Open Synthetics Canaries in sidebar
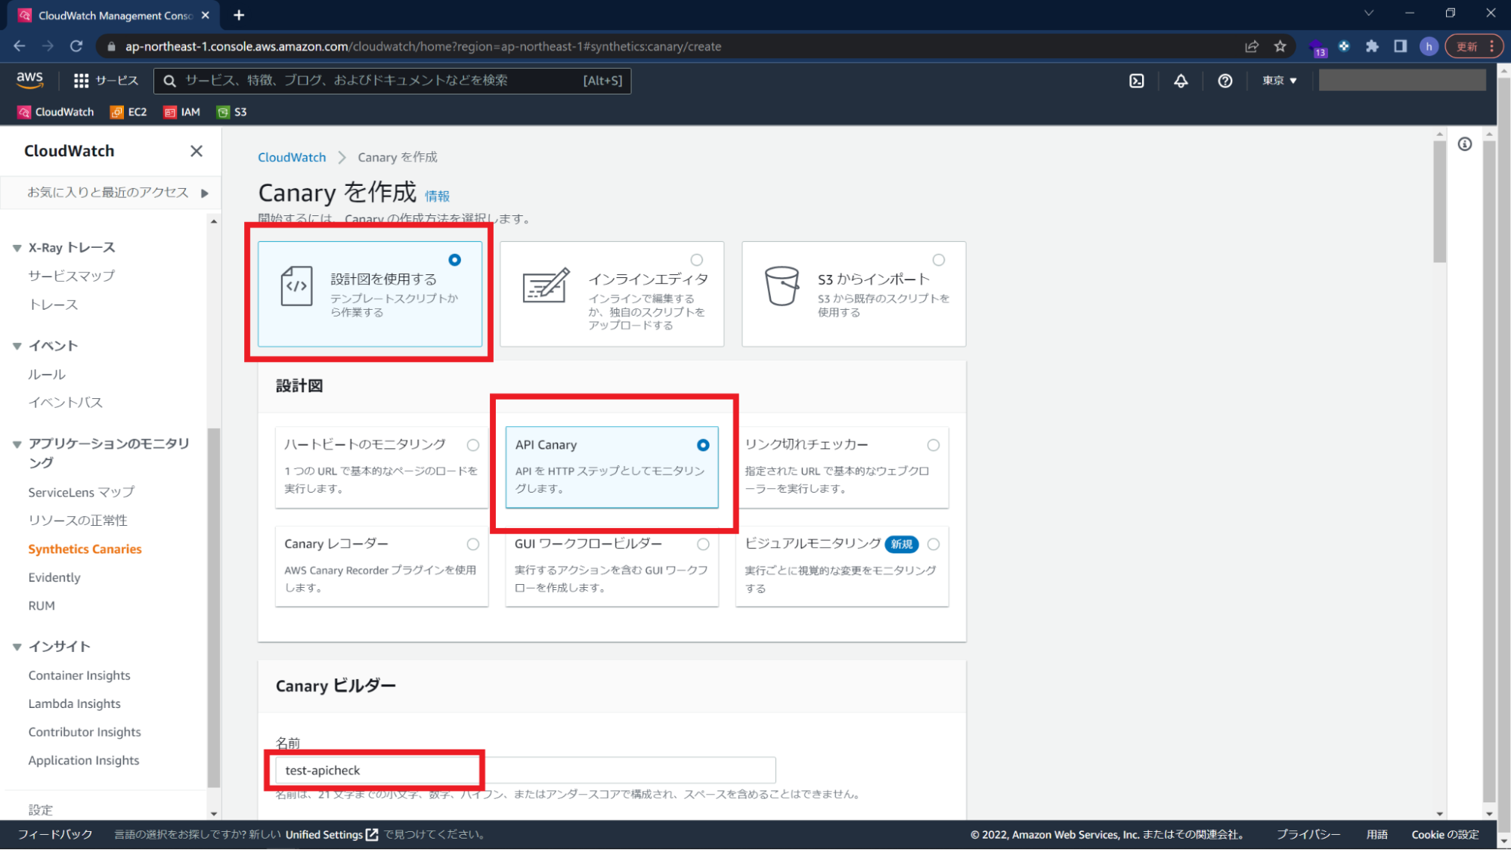This screenshot has height=850, width=1511. [85, 549]
